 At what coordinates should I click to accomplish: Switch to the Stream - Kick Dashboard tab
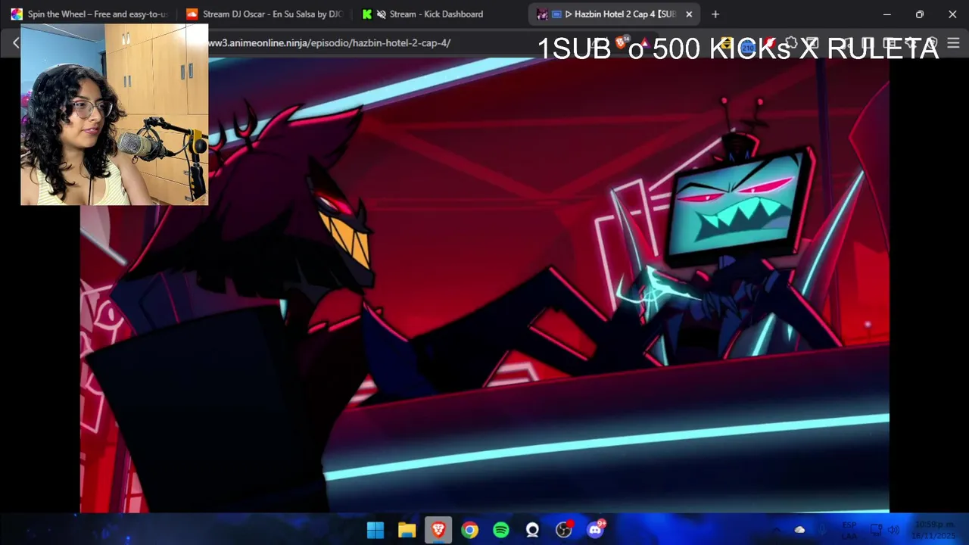(x=439, y=14)
